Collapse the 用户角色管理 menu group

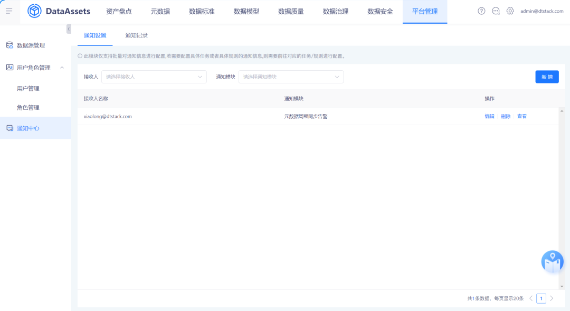pos(62,68)
